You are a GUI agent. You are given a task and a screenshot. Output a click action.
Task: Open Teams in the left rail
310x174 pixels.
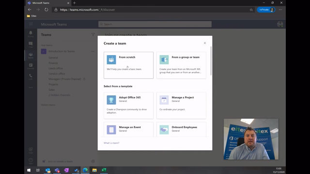point(31,56)
